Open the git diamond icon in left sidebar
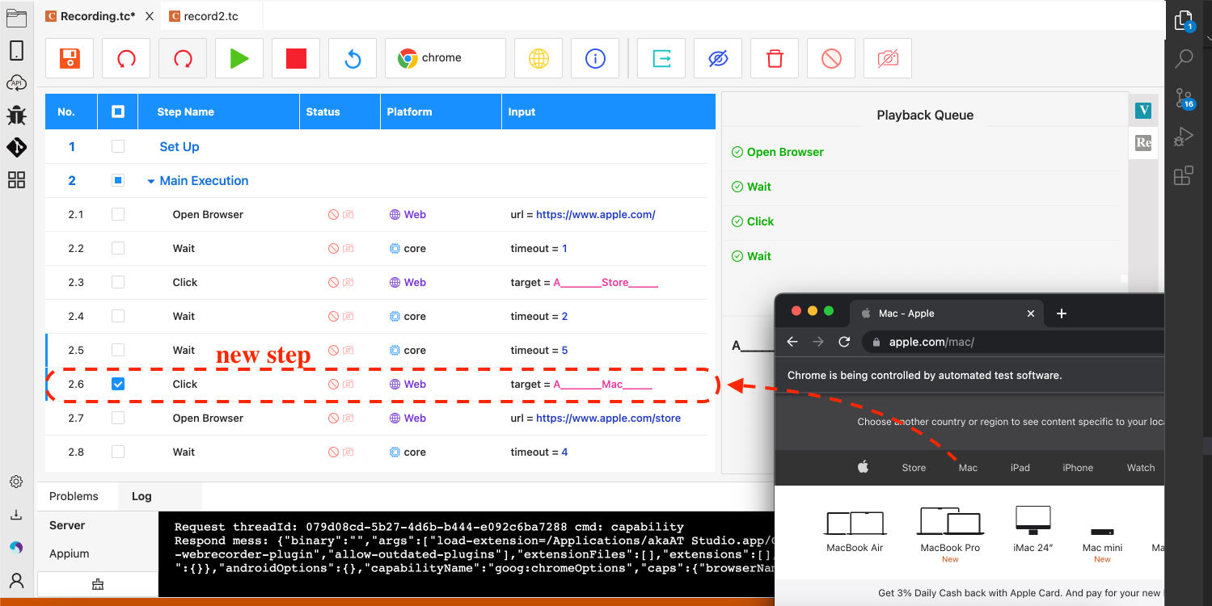Viewport: 1212px width, 606px height. (16, 147)
